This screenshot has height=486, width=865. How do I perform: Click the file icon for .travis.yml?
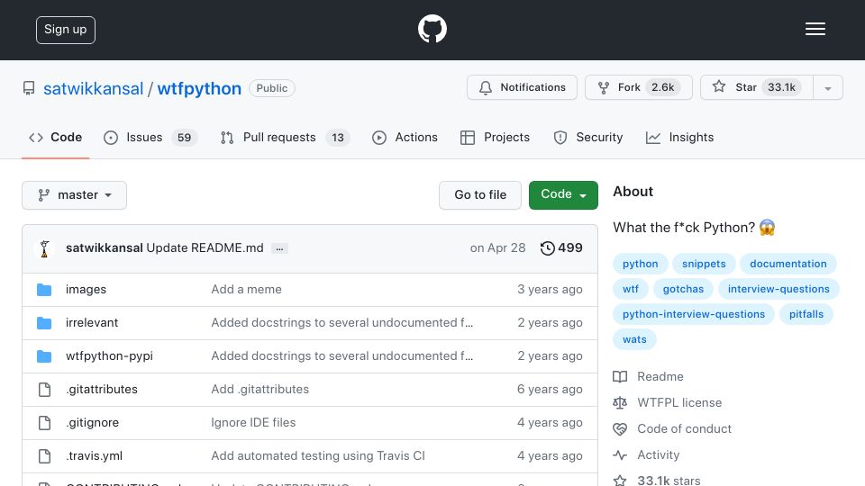coord(45,456)
